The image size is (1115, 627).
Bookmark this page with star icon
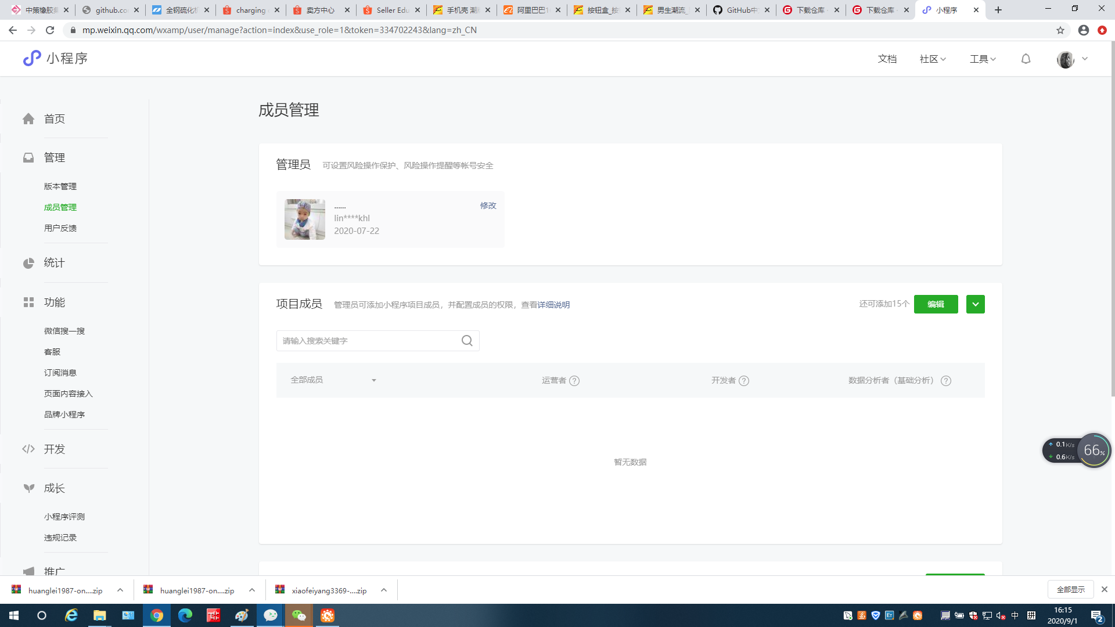[1060, 30]
